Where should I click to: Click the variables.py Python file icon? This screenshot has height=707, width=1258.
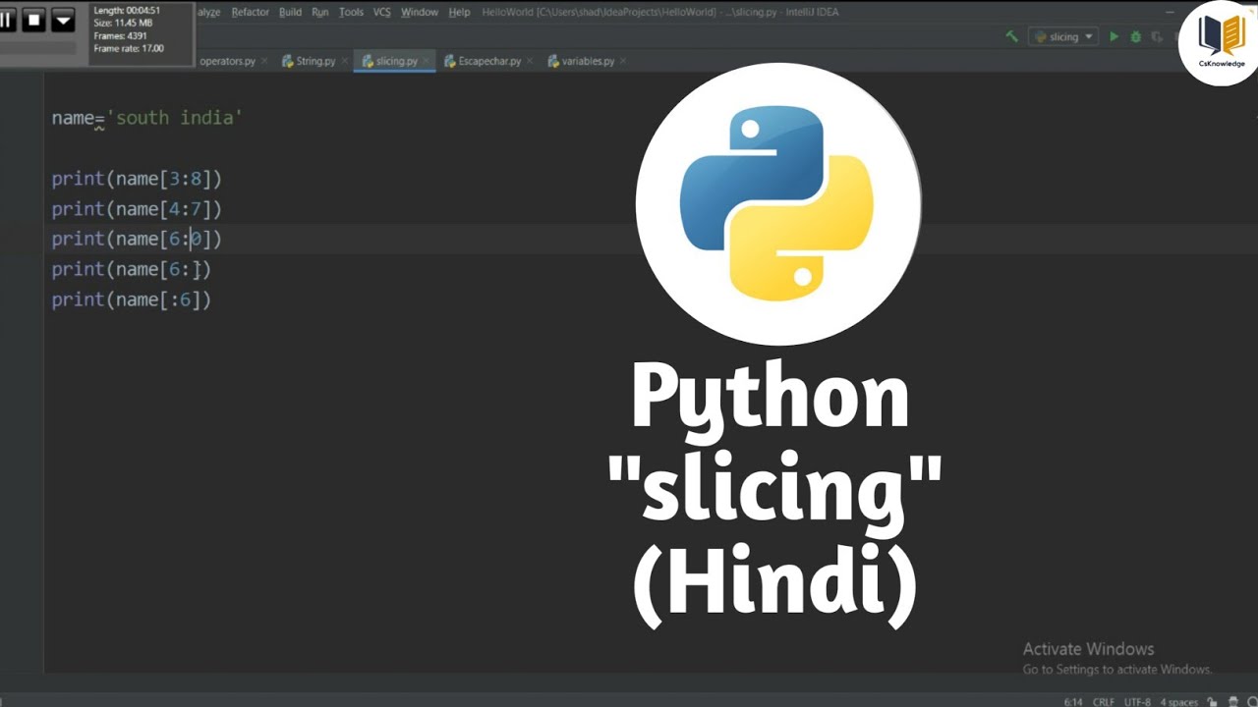click(x=553, y=61)
